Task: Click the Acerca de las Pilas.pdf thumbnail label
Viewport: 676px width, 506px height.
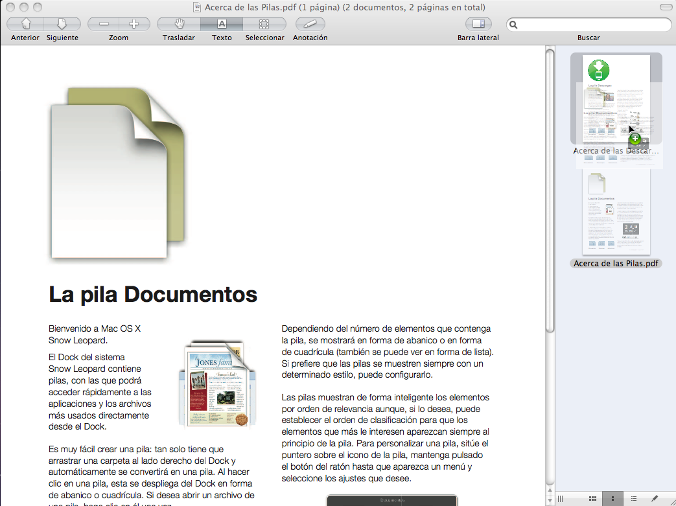Action: click(x=616, y=263)
